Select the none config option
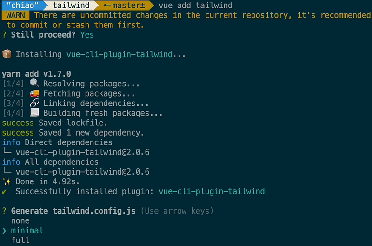The image size is (372, 246). pyautogui.click(x=20, y=220)
